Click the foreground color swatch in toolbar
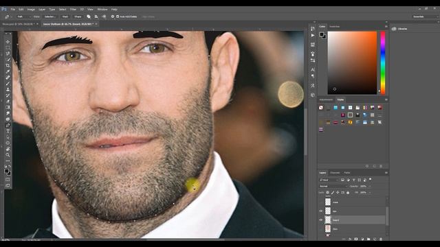The image size is (440, 247). 7,172
